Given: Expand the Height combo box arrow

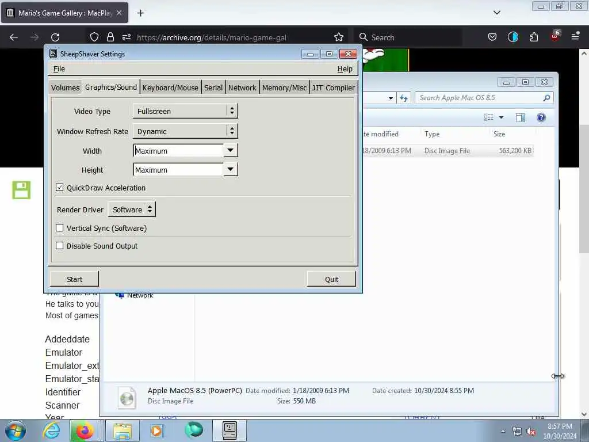Looking at the screenshot, I should coord(230,170).
